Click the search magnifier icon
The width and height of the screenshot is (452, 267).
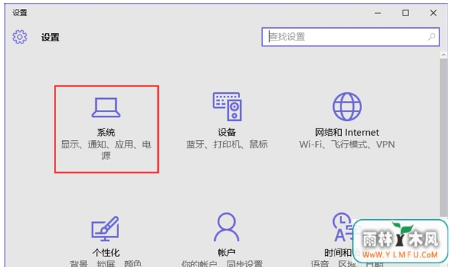pos(431,37)
